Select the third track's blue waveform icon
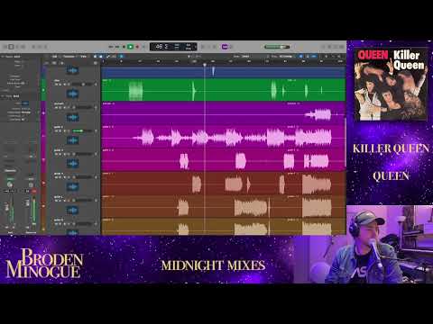The width and height of the screenshot is (433, 324). pos(72,117)
